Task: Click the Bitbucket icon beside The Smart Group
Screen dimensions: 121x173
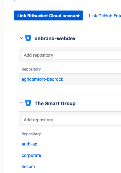Action: pyautogui.click(x=28, y=103)
